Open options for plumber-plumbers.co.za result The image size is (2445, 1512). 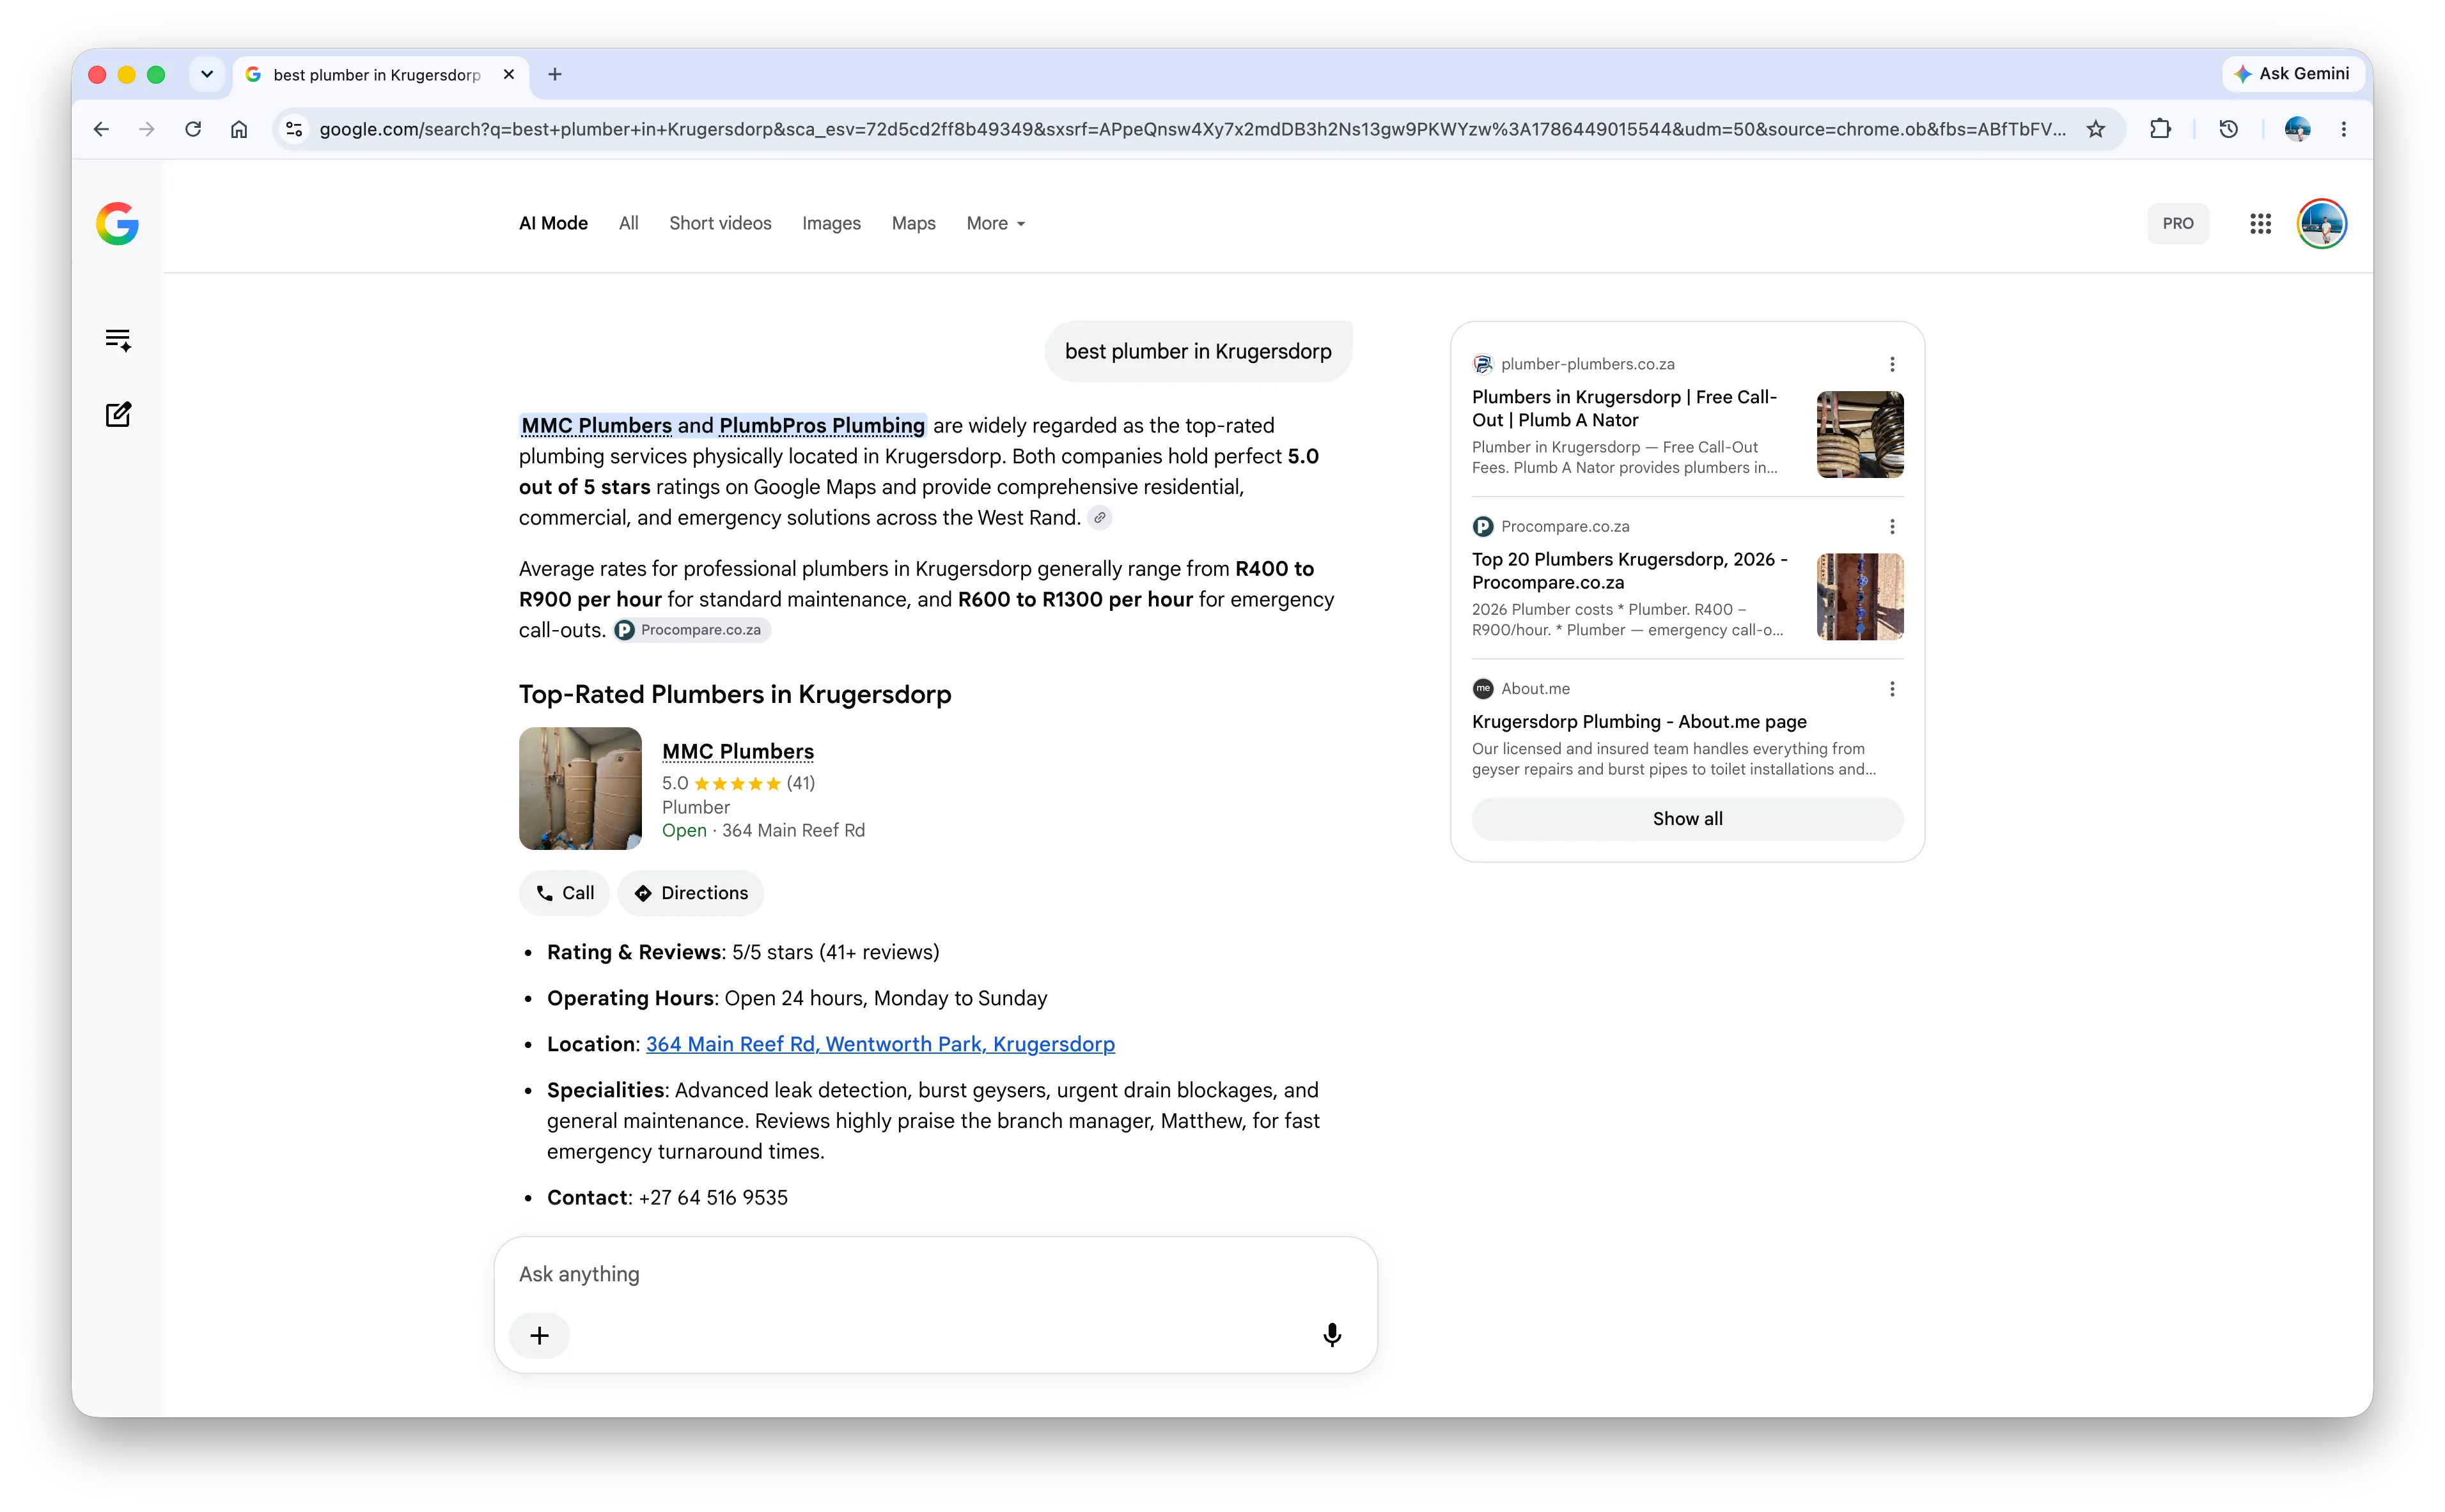click(1892, 364)
